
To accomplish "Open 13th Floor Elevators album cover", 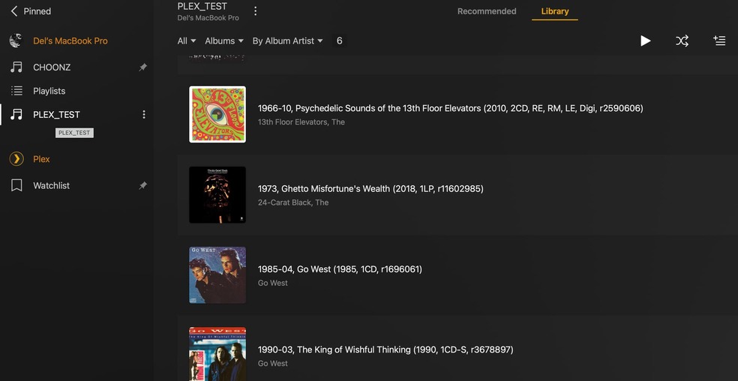I will 217,115.
